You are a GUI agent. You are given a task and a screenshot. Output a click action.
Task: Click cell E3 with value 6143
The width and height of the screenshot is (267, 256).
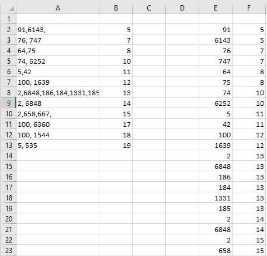pyautogui.click(x=216, y=40)
